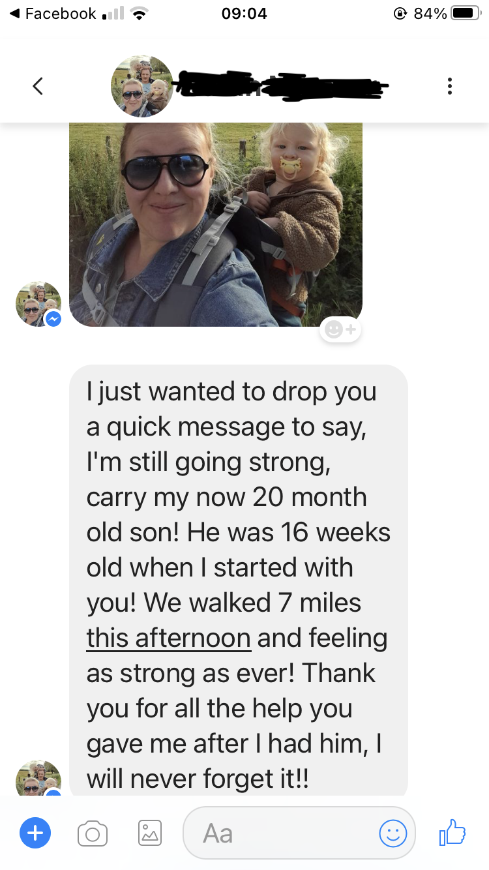The width and height of the screenshot is (489, 870).
Task: Tap the contact's profile picture in the header
Action: tap(142, 86)
